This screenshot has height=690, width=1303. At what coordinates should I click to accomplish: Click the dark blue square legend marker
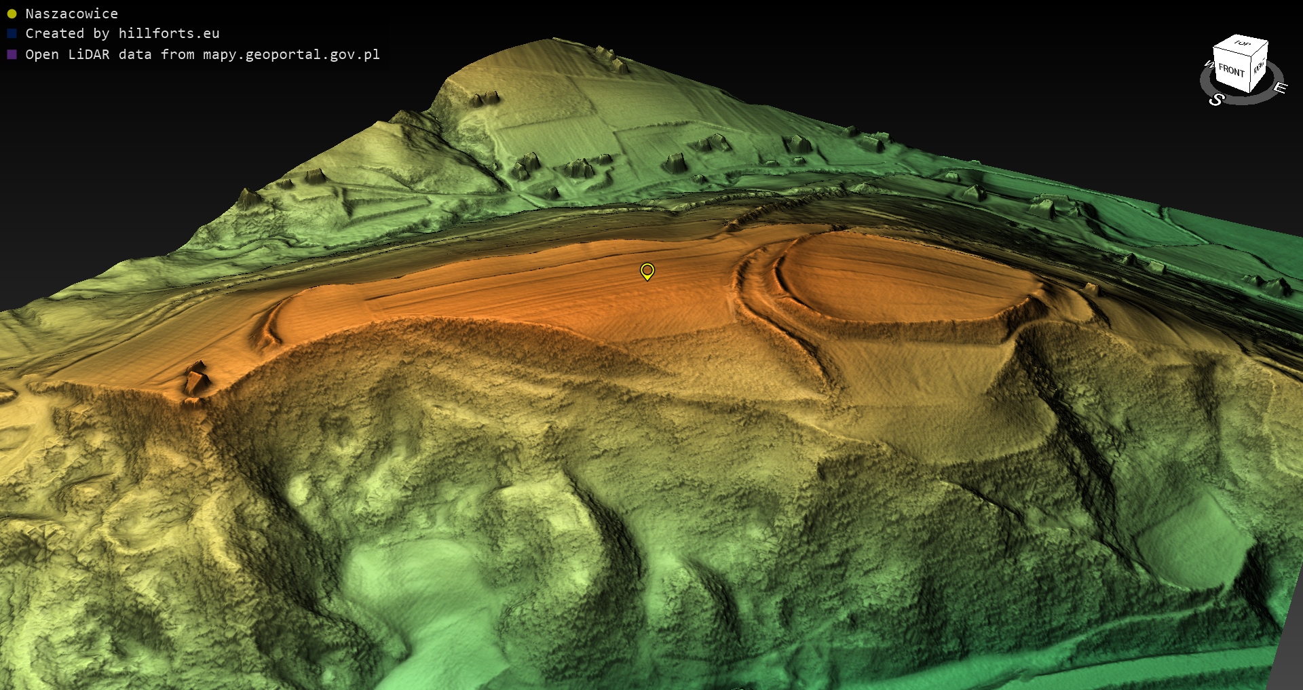[x=12, y=33]
